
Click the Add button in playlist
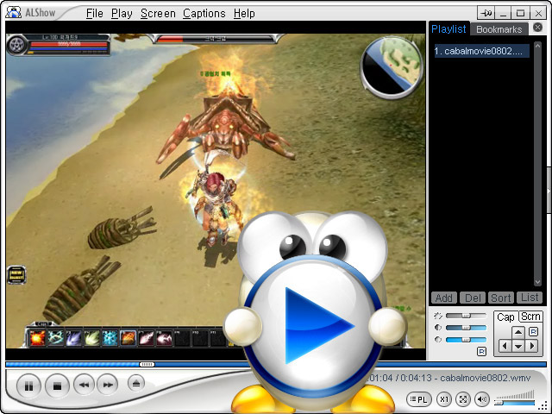click(443, 298)
